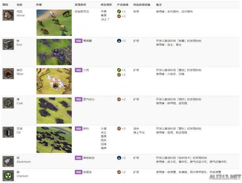Click the '火药' tech name in Niter row
The height and width of the screenshot is (183, 242).
click(x=86, y=70)
